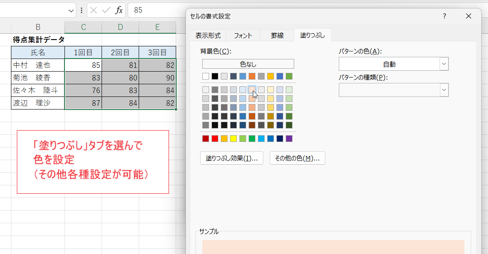
Task: Pick dark red swatch in standard colors
Action: pyautogui.click(x=205, y=139)
